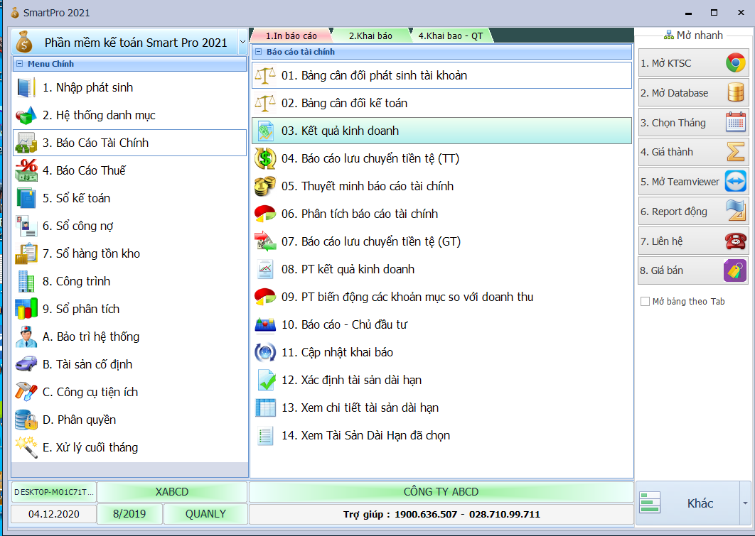Click the Công trình building icon
This screenshot has width=755, height=536.
coord(26,281)
